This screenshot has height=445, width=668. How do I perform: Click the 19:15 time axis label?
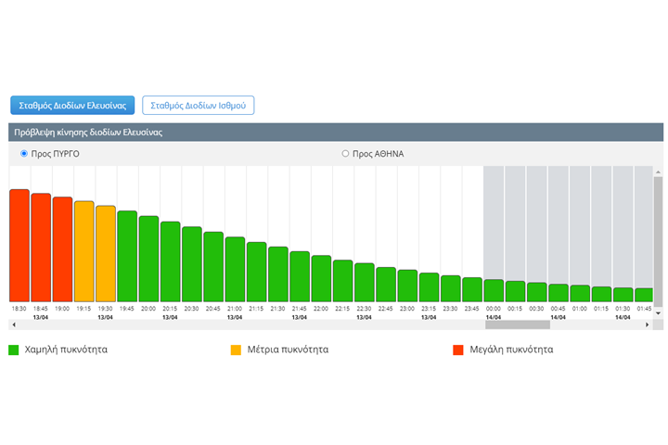[x=83, y=309]
